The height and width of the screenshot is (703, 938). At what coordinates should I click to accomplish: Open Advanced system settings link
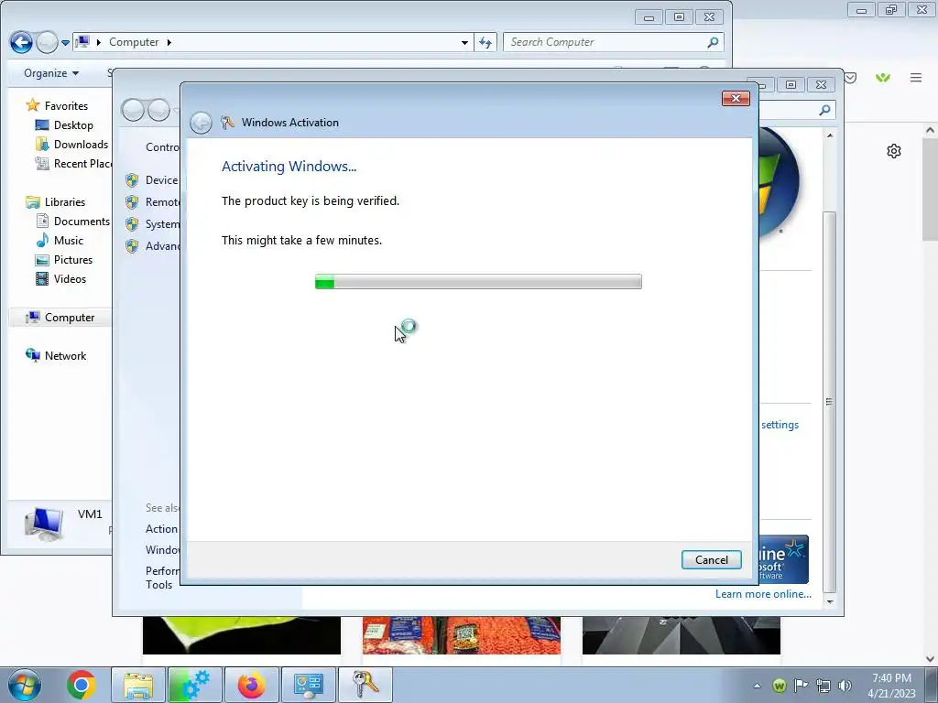tap(162, 245)
